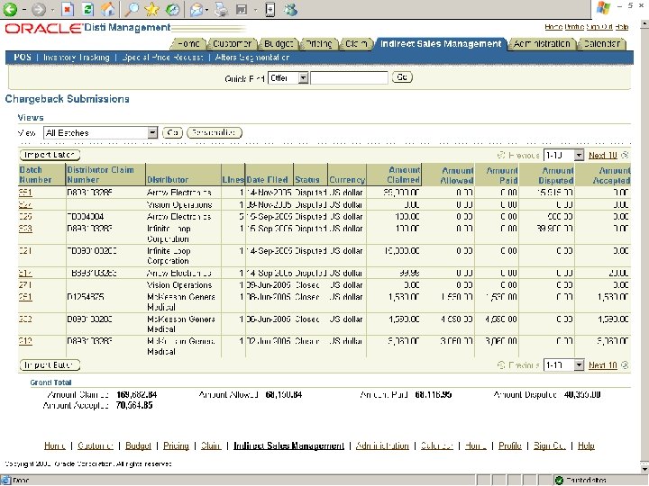Switch to the Administration tab
The width and height of the screenshot is (649, 486).
pyautogui.click(x=542, y=44)
